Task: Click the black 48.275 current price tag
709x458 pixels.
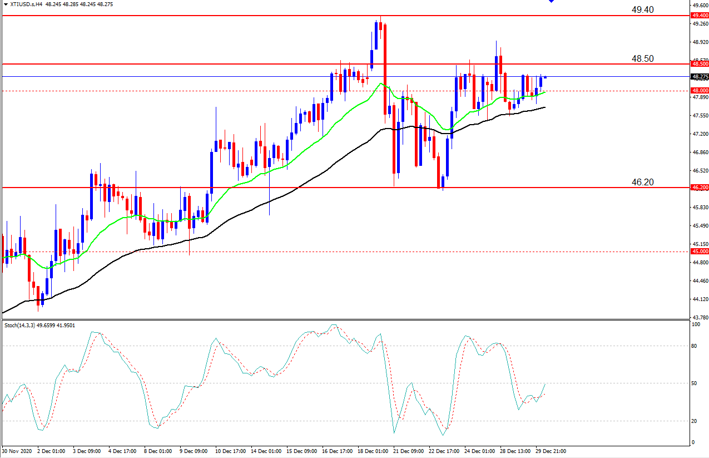Action: (700, 76)
